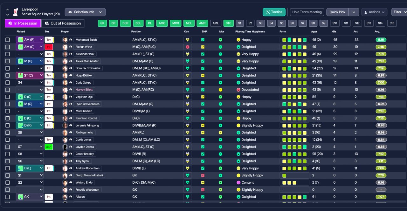
Task: Click the up chevron beside Liverpool crest
Action: coord(8,10)
